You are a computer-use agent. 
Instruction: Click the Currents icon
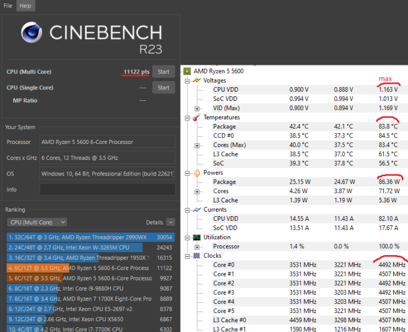pos(197,209)
